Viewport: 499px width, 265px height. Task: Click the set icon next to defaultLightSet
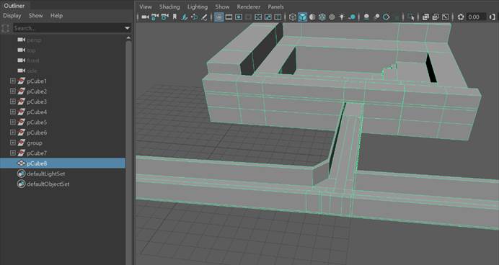coord(22,174)
